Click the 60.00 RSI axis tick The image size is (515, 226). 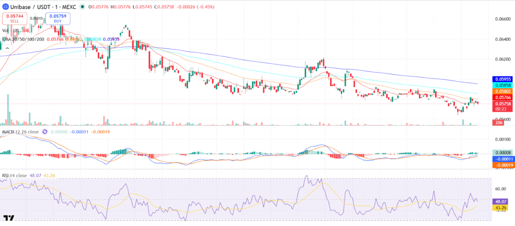(500, 189)
